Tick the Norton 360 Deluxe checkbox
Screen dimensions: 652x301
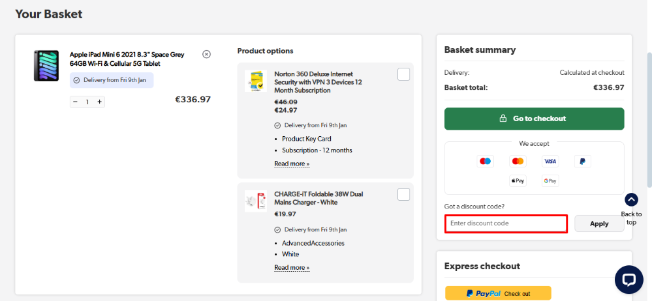403,75
